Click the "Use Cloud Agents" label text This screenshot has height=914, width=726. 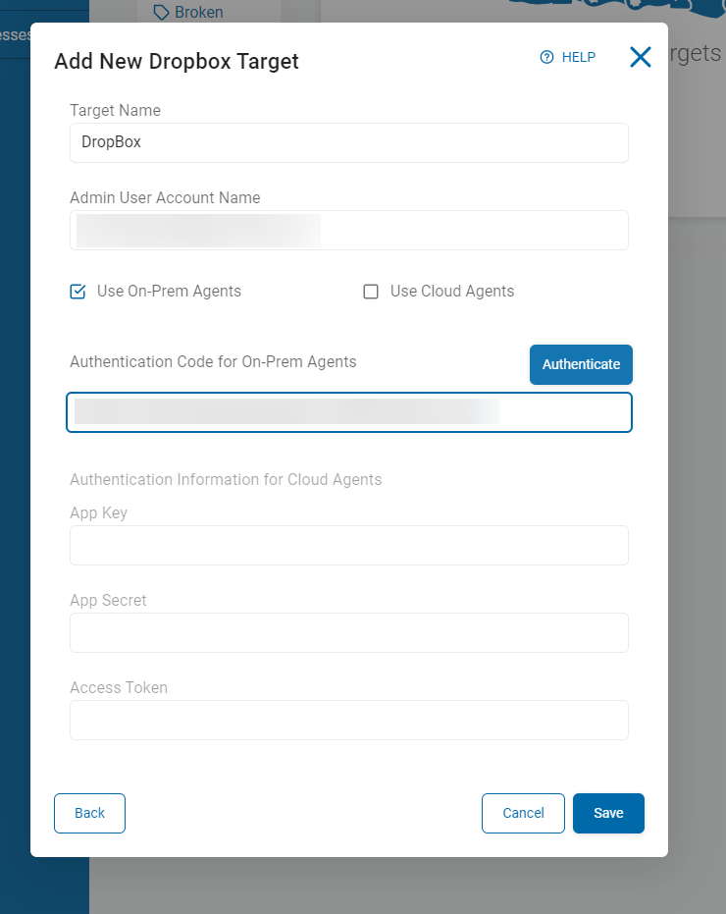(x=452, y=292)
